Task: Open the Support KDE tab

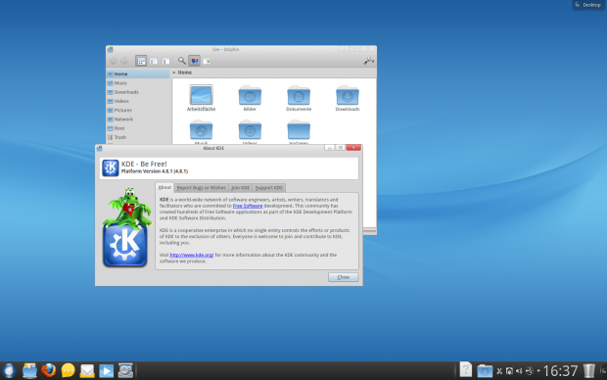Action: click(268, 188)
